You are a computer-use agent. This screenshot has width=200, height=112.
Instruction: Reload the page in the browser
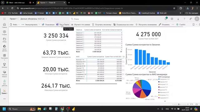[x=12, y=8]
